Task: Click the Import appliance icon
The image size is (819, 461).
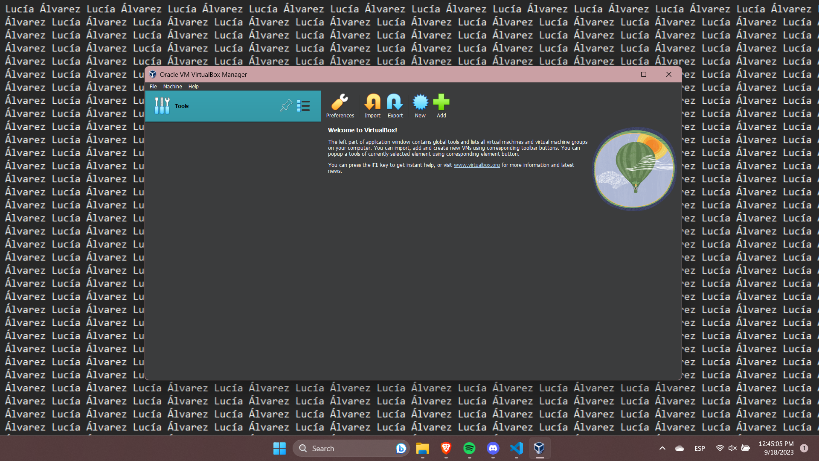Action: (x=372, y=106)
